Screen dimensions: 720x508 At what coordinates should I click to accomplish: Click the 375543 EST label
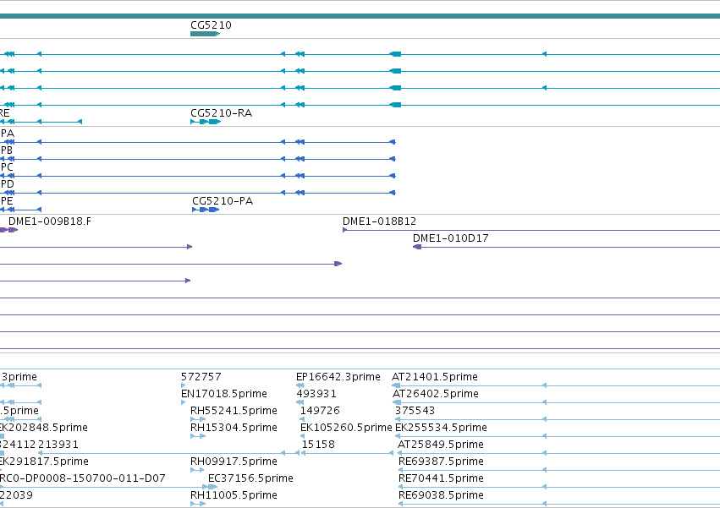click(415, 411)
